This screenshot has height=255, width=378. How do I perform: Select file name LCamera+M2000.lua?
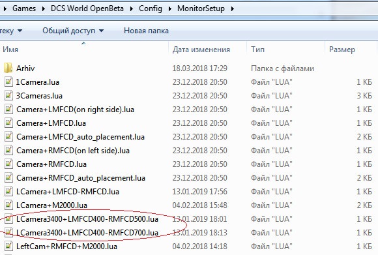coord(52,205)
